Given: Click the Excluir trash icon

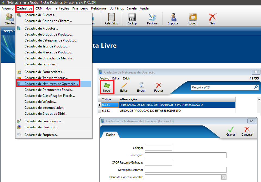Looking at the screenshot, I should click(x=141, y=86).
